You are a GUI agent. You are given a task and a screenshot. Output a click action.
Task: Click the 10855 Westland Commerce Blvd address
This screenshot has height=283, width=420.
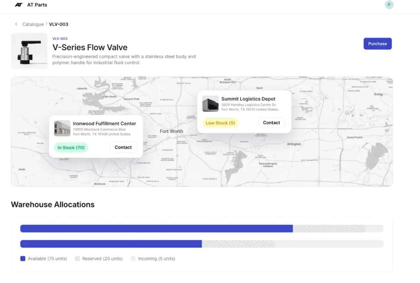click(x=99, y=129)
